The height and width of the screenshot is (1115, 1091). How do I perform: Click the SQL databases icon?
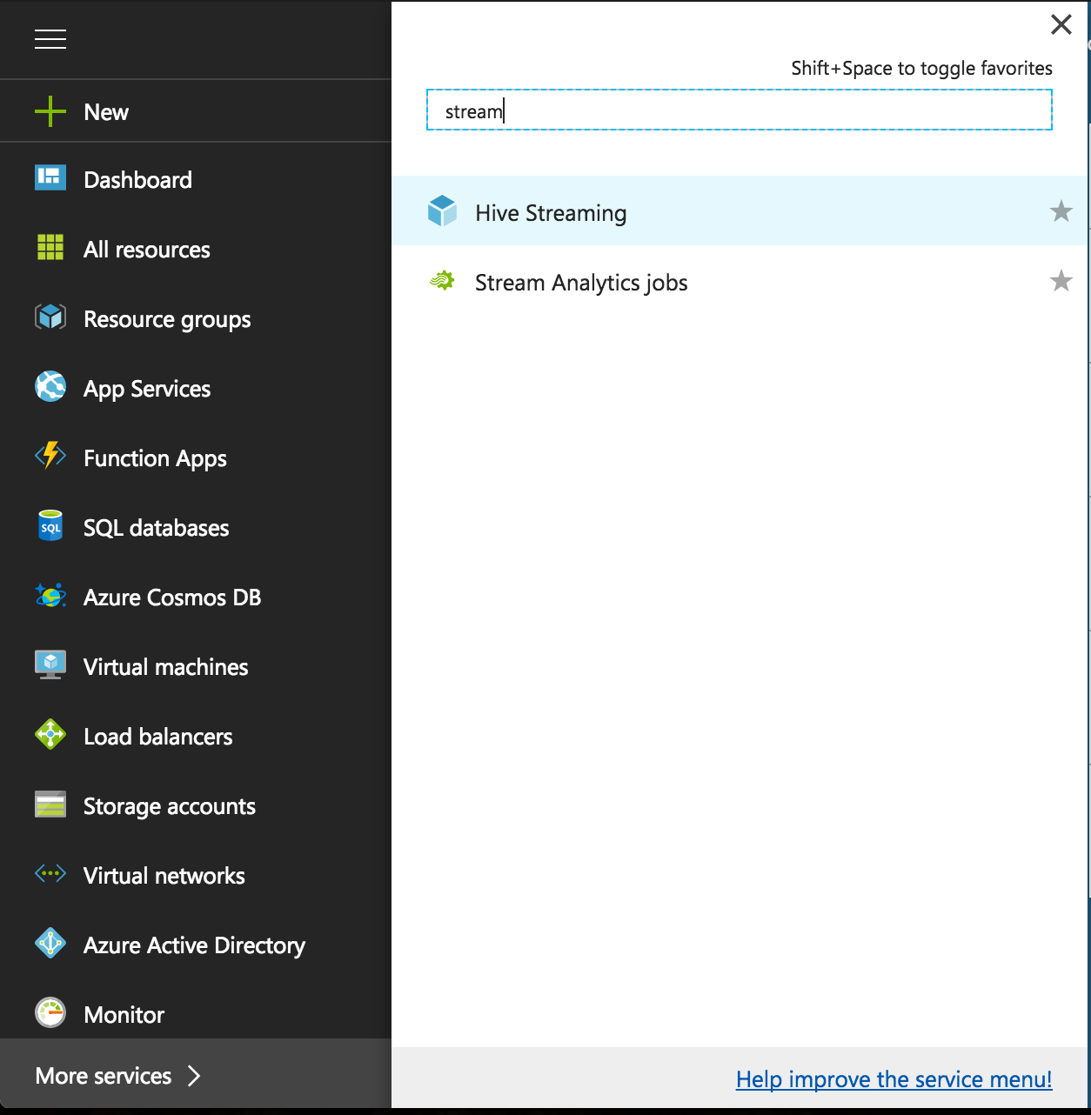(x=50, y=525)
